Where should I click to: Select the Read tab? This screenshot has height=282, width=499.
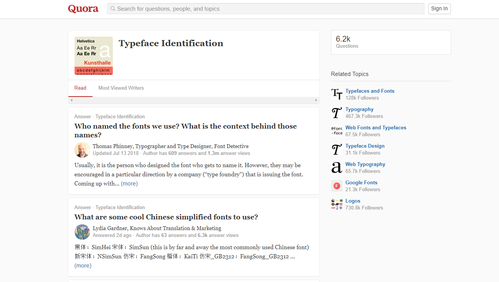pos(80,88)
